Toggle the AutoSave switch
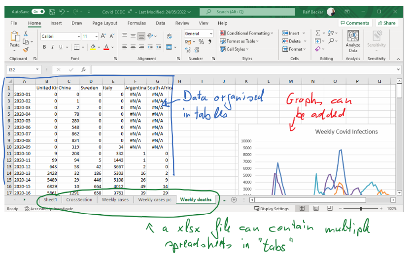The width and height of the screenshot is (412, 256). coord(37,11)
